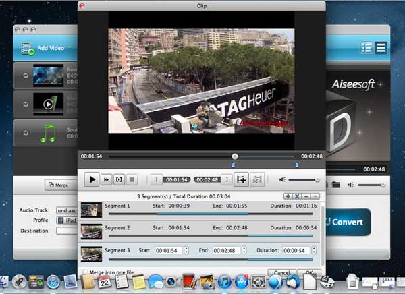Screen dimensions: 405x294
Task: Click Segment 3 Start time field
Action: (169, 250)
